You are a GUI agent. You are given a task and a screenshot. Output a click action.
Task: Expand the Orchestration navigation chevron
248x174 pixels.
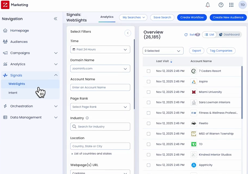click(56, 106)
